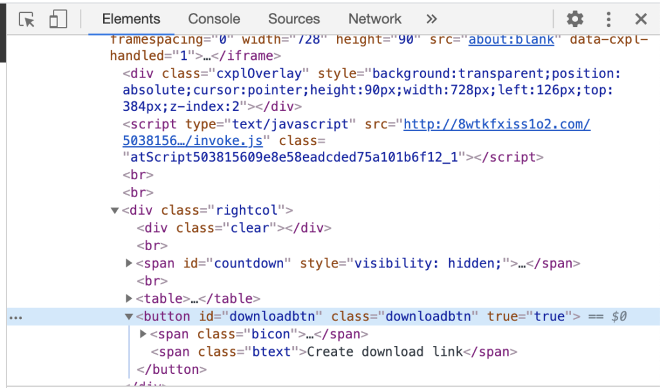Screen dimensions: 660x388
Task: Open the three-dot DevTools menu
Action: (x=608, y=19)
